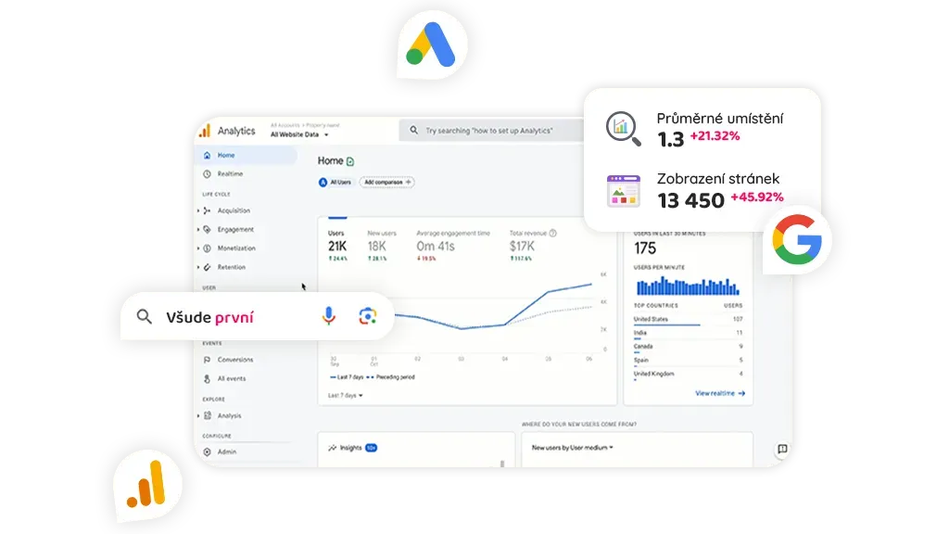The image size is (949, 534).
Task: Expand the Acquisition section
Action: tap(234, 210)
